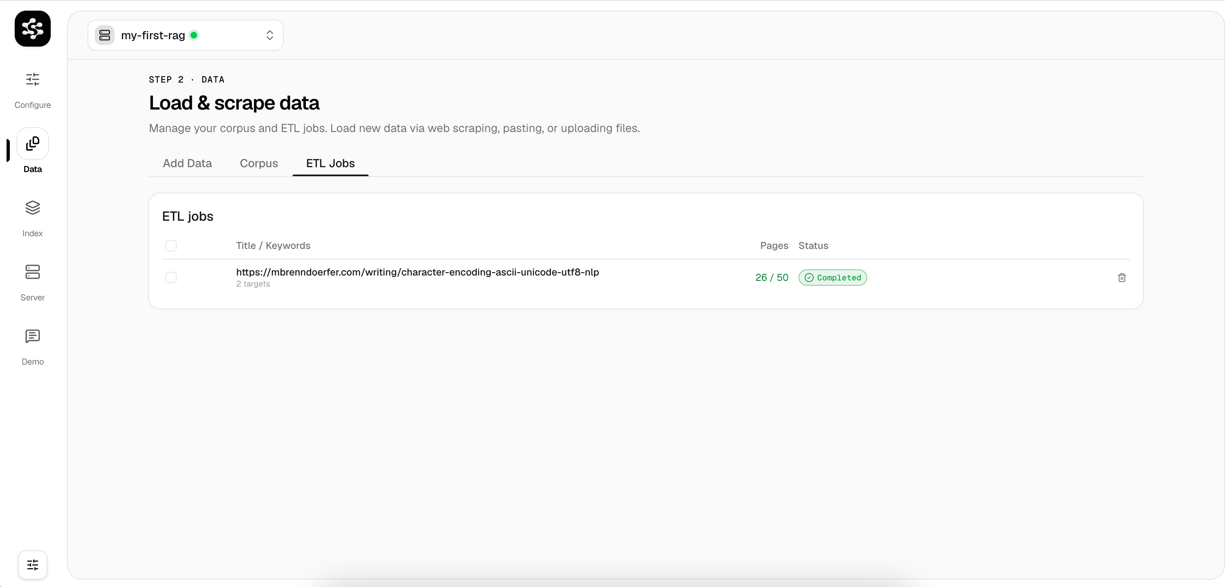This screenshot has width=1225, height=587.
Task: Click the Completed status badge
Action: tap(832, 278)
